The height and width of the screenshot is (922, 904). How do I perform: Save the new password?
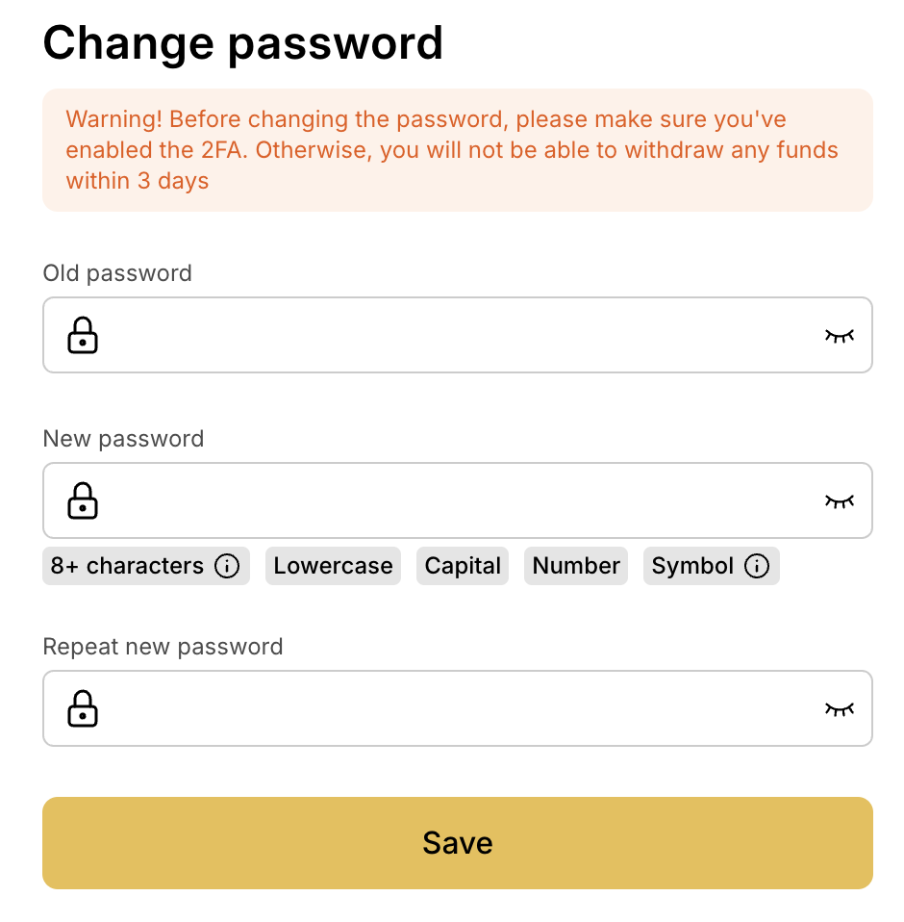click(x=458, y=843)
